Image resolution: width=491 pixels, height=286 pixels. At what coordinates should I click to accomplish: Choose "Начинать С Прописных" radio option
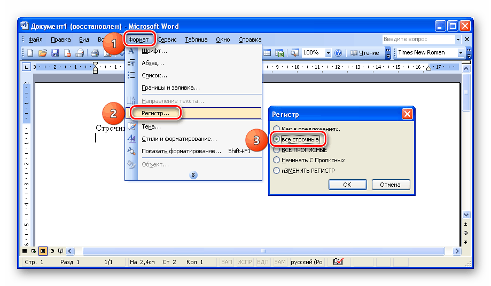pyautogui.click(x=276, y=160)
